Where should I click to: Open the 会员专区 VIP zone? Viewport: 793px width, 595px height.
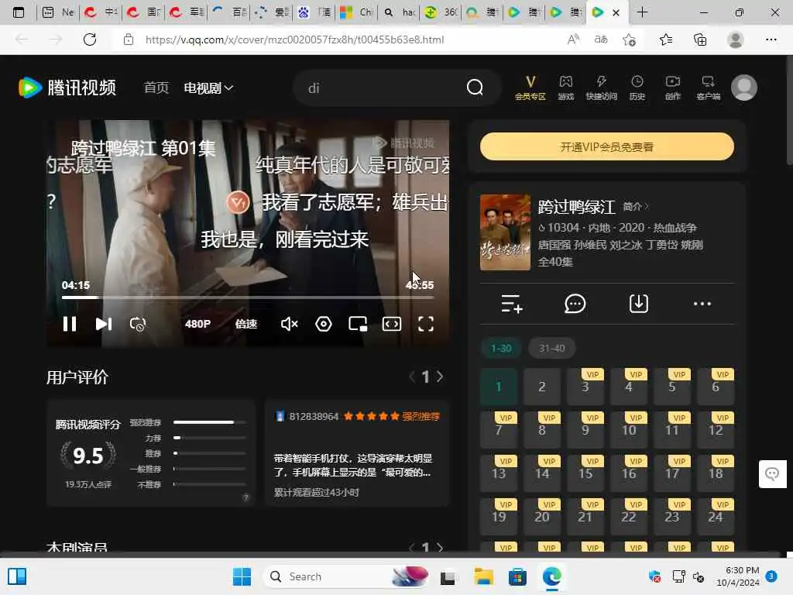pos(530,88)
